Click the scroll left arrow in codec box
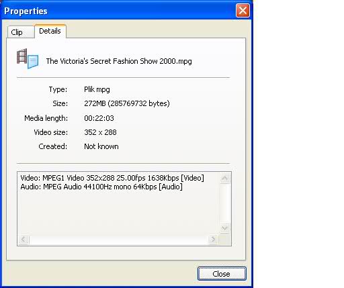The width and height of the screenshot is (344, 288). (24, 240)
